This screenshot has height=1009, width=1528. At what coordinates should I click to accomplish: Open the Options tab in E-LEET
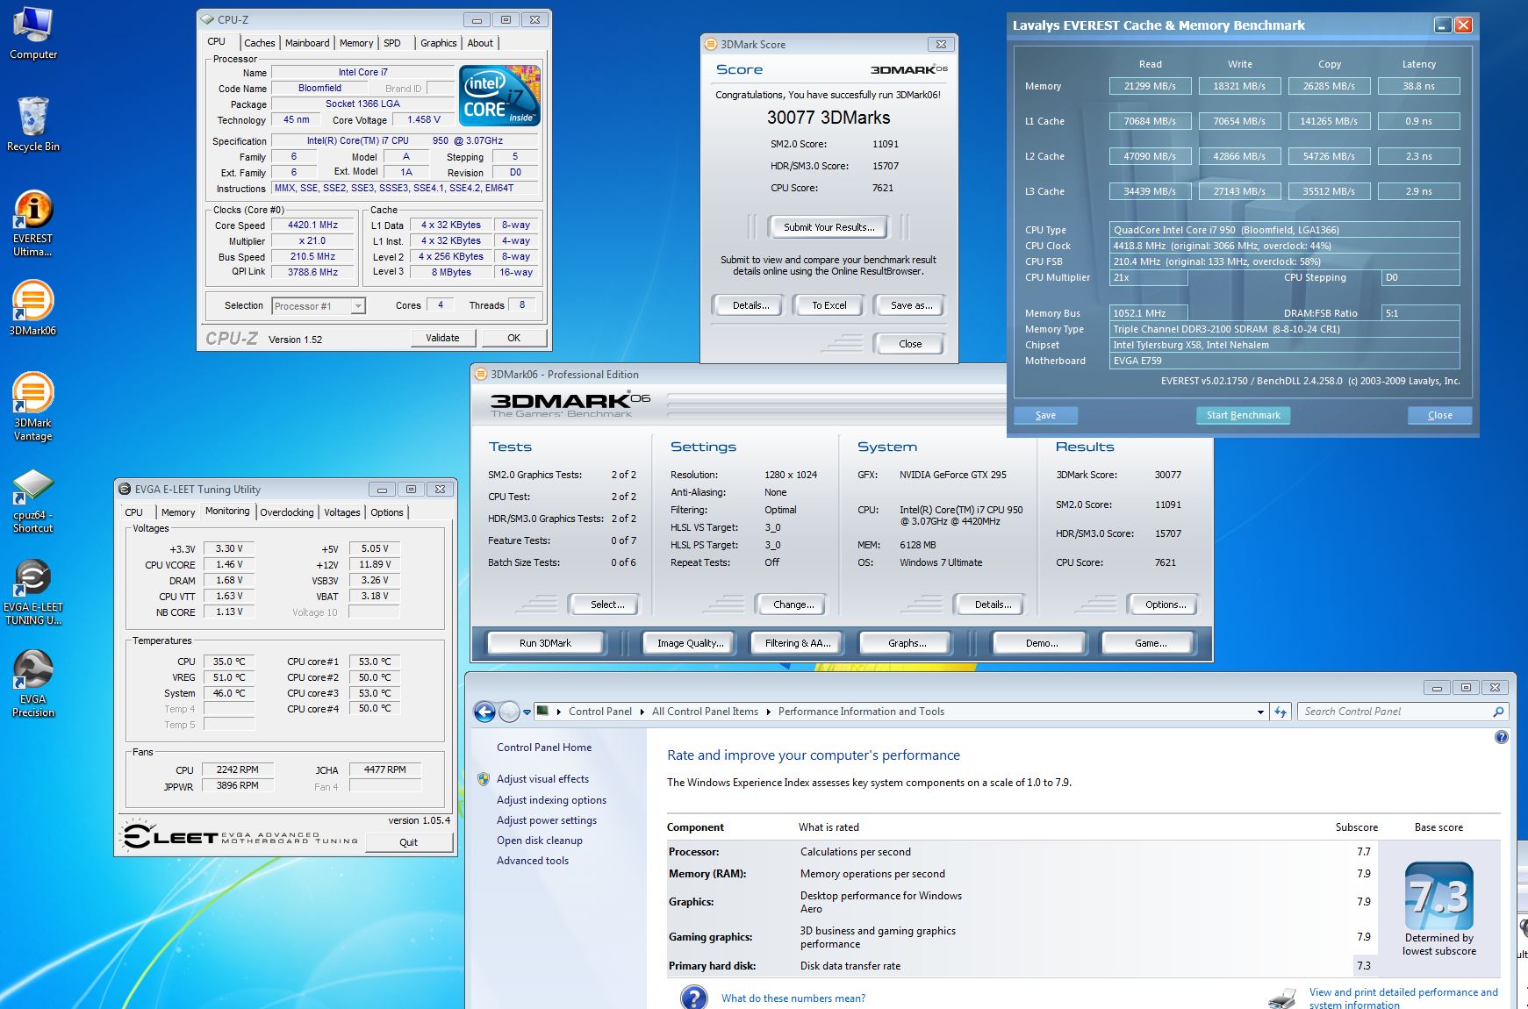[x=386, y=512]
